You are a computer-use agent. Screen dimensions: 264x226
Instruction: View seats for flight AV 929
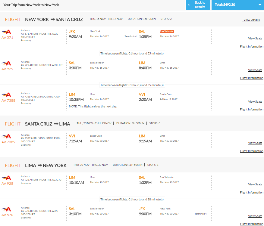[x=255, y=70]
